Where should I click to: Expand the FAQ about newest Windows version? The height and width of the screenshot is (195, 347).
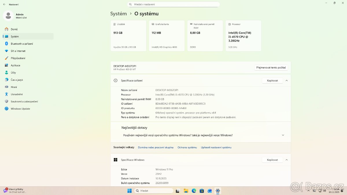coord(283,135)
